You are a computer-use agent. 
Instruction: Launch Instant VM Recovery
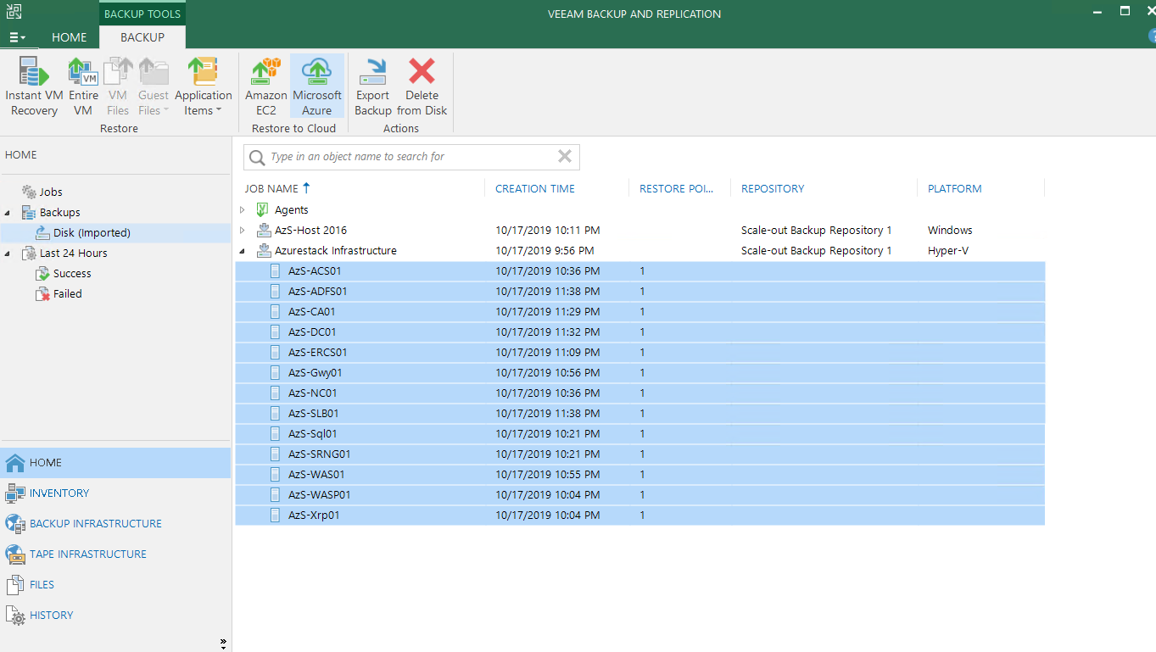tap(34, 86)
